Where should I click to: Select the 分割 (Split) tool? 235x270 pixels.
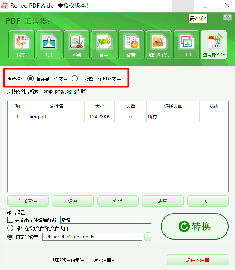(76, 45)
